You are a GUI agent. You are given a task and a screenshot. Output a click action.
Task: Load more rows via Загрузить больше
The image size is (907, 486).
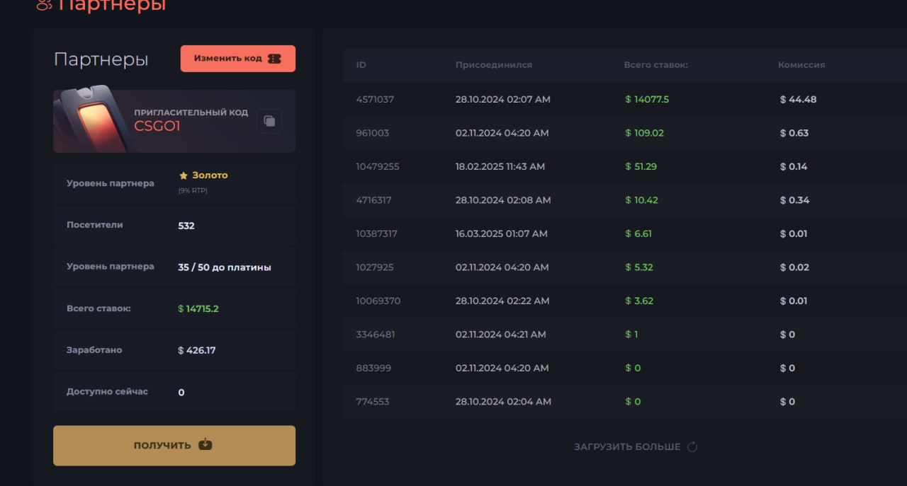coord(627,447)
